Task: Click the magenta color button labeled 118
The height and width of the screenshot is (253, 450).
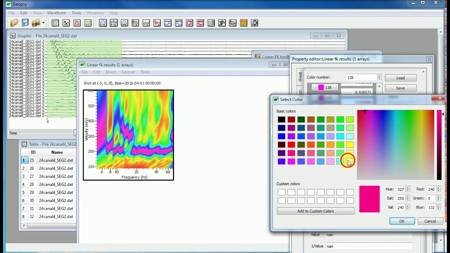Action: pyautogui.click(x=324, y=87)
